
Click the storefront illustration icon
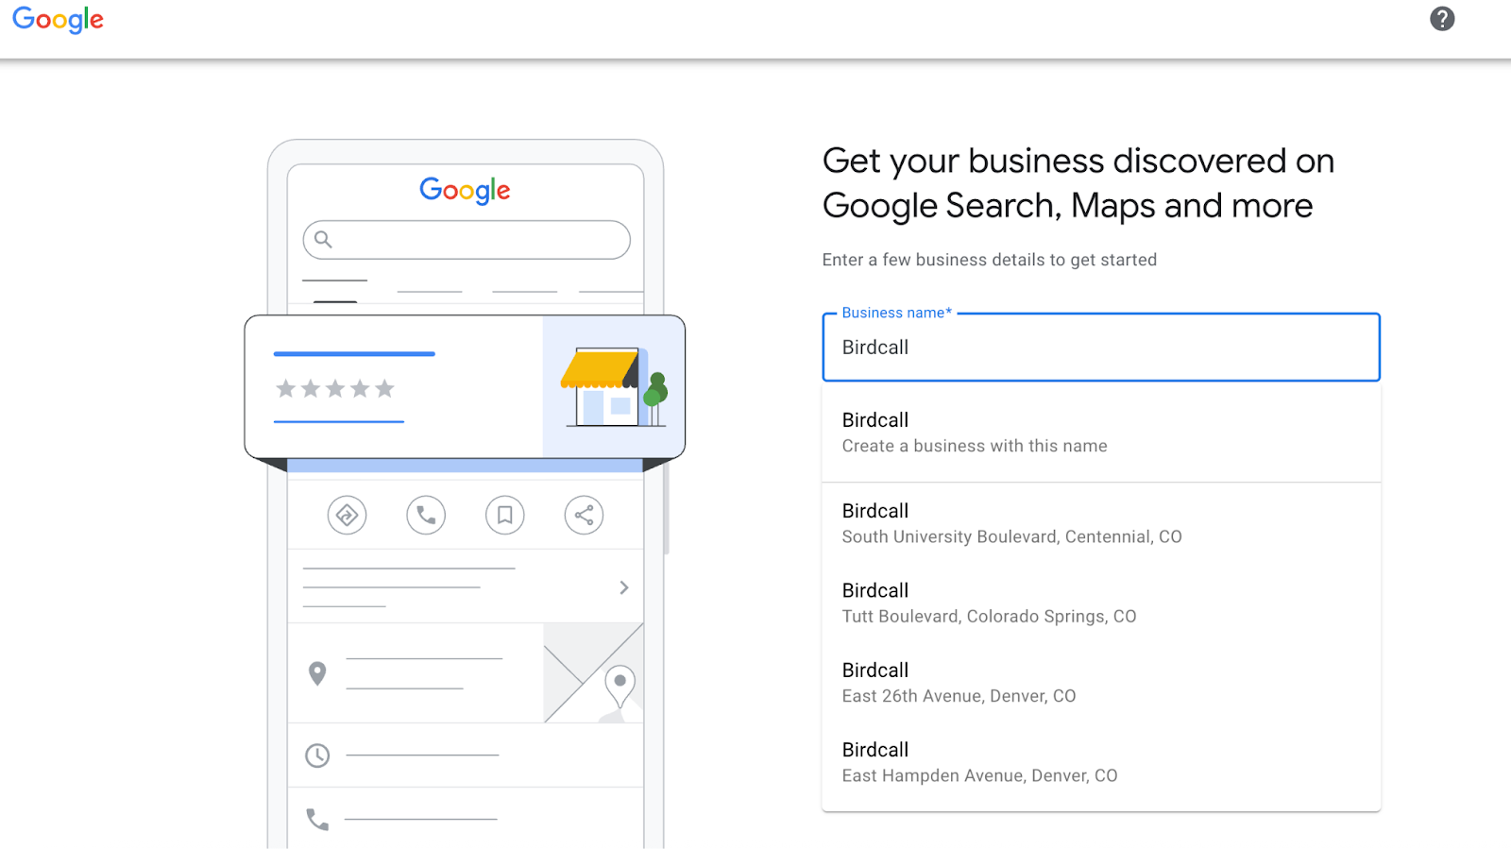click(614, 386)
